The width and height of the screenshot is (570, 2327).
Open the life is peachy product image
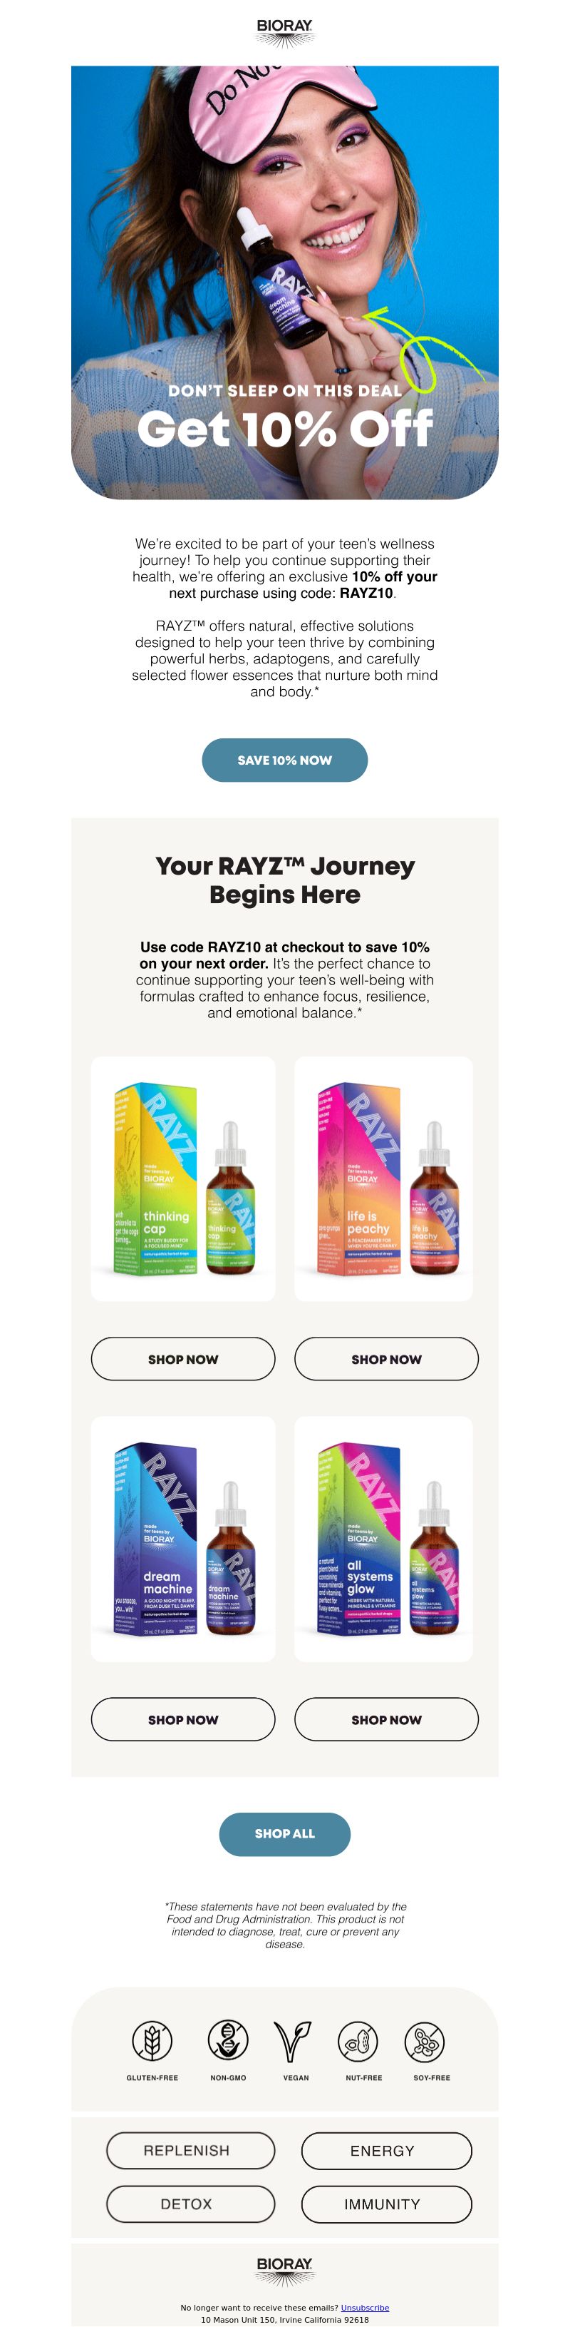pos(384,1179)
